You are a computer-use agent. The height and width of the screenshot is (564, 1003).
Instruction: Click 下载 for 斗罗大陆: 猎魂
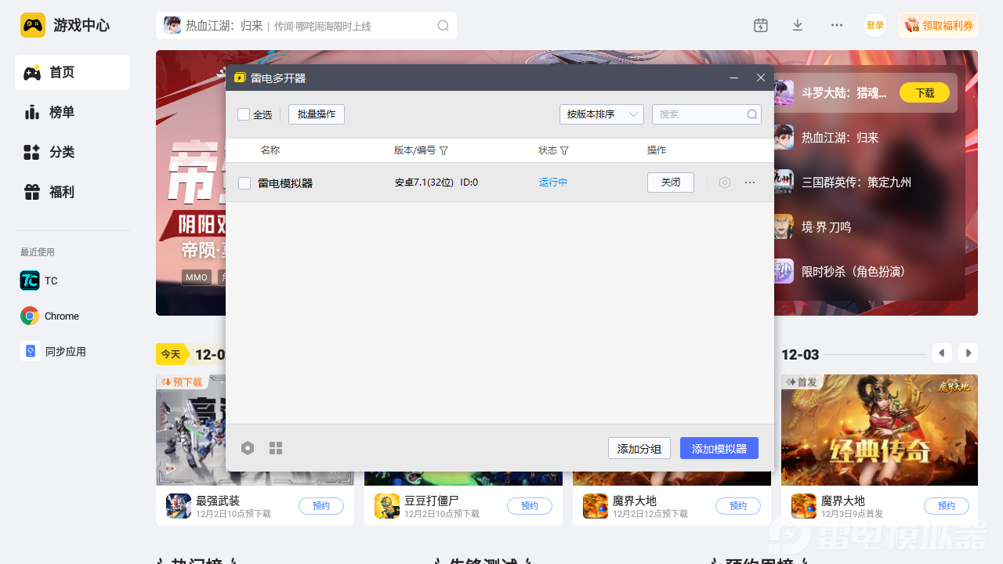click(x=924, y=92)
